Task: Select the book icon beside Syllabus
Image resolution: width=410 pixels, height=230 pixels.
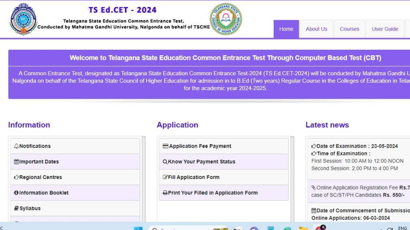Action: pyautogui.click(x=16, y=208)
